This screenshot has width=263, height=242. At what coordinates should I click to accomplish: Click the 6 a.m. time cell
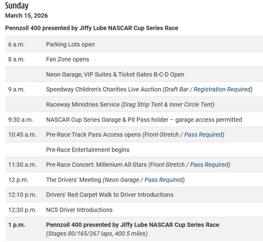click(x=16, y=44)
